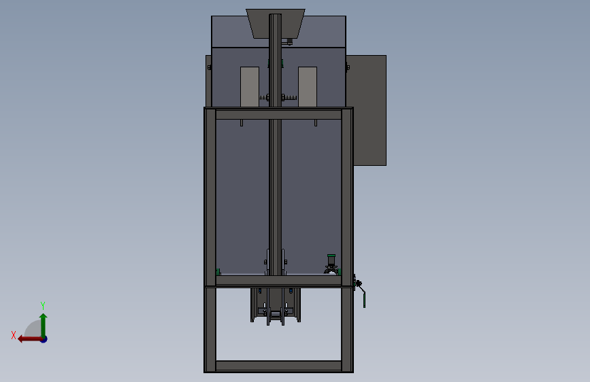The width and height of the screenshot is (590, 382).
Task: Select the left light-gray rectangular plate
Action: pos(250,87)
